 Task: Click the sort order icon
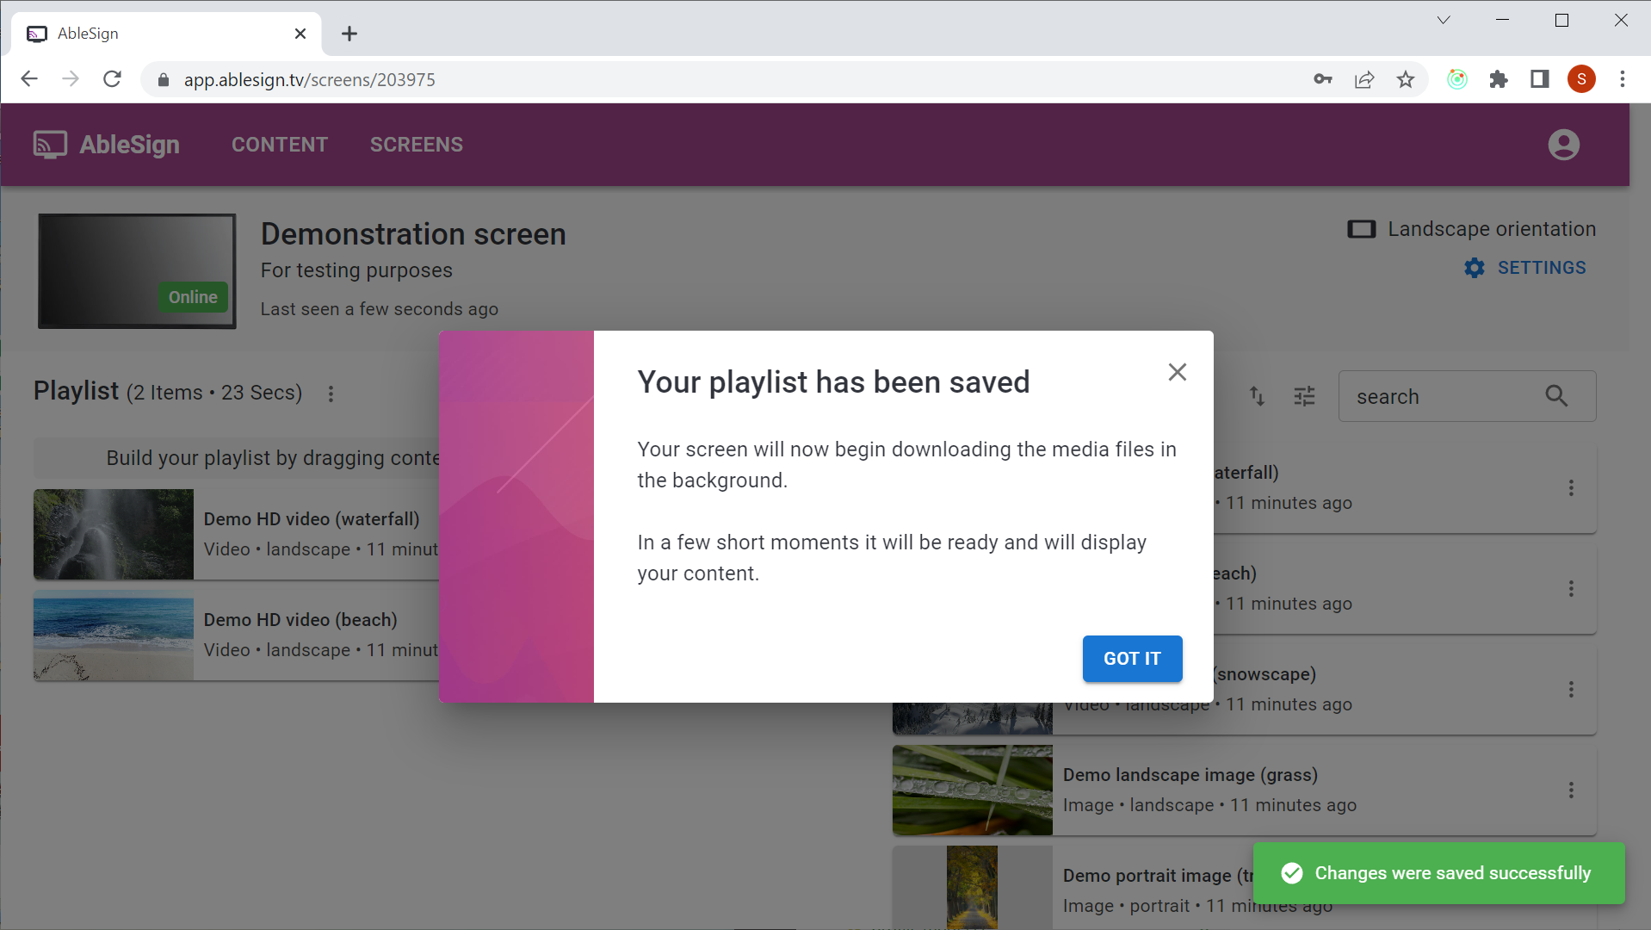pyautogui.click(x=1257, y=396)
